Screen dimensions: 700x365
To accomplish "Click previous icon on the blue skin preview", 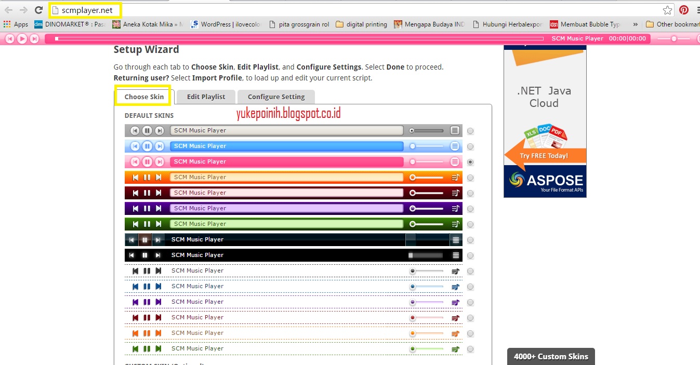I will (135, 146).
